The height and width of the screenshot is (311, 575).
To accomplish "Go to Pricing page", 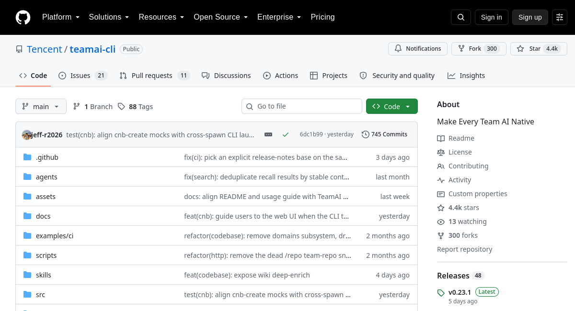I will pyautogui.click(x=323, y=17).
